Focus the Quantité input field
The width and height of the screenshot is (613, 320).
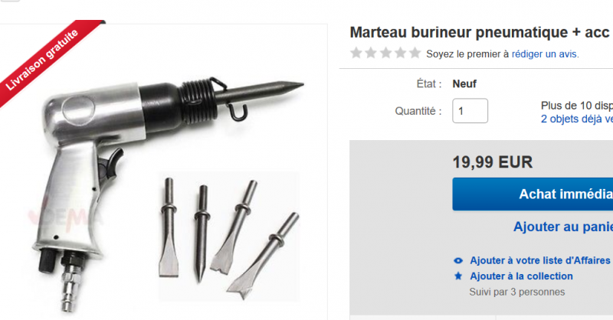[470, 111]
